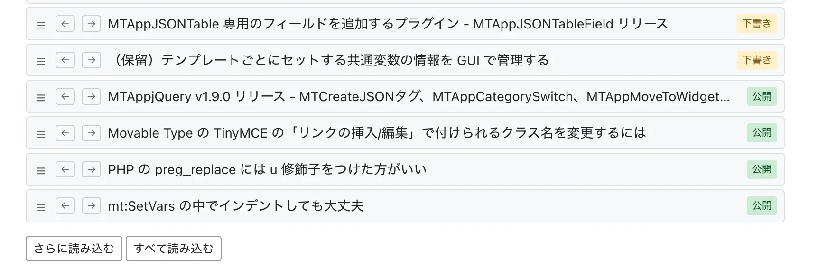Click 公開 badge on MTAppjQuery v1.9.0 row
818x278 pixels.
(762, 97)
